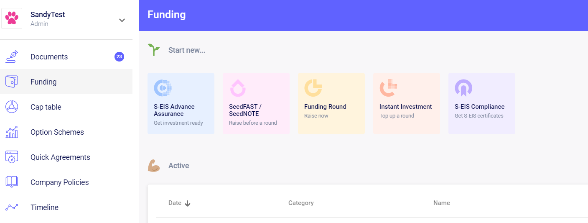Click the Quick Agreements stopwatch icon

tap(12, 157)
